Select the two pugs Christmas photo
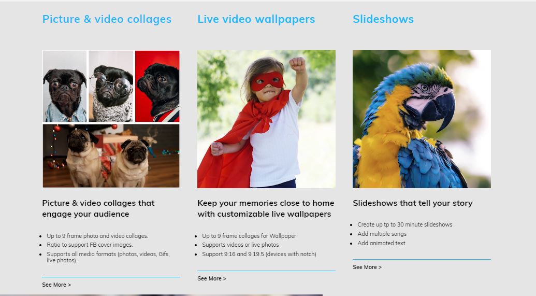Image resolution: width=536 pixels, height=296 pixels. click(111, 156)
